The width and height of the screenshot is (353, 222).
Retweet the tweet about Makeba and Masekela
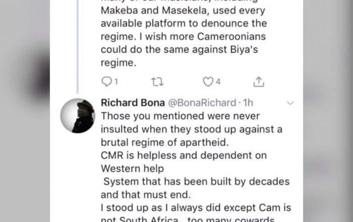click(x=155, y=82)
